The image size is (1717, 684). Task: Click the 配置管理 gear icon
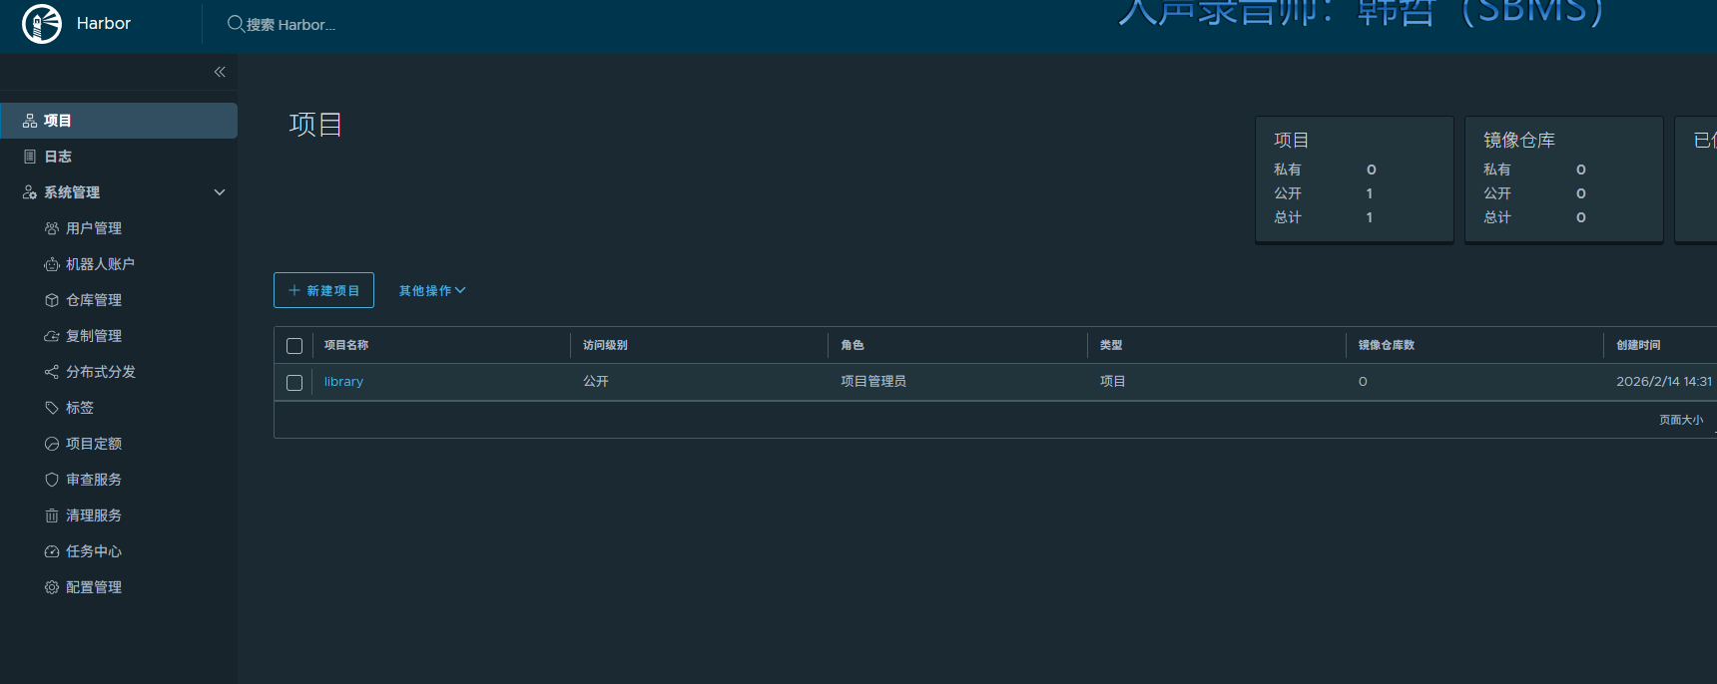point(52,587)
